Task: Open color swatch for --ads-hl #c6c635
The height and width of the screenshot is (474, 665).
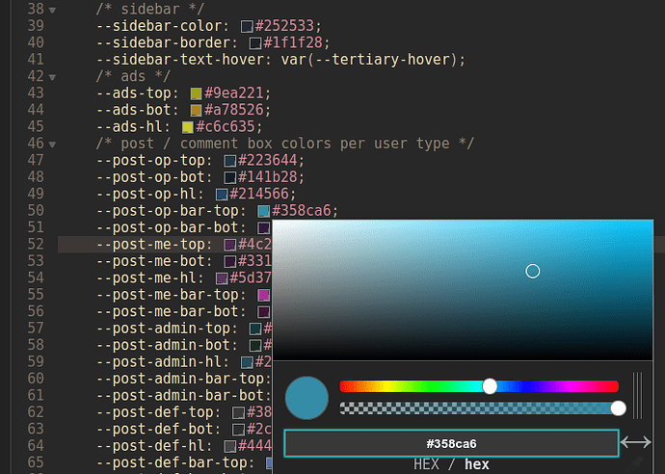Action: 188,127
